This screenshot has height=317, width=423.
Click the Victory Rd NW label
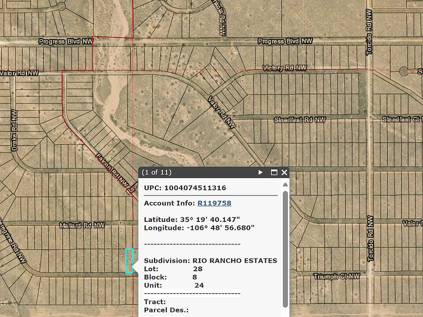point(284,68)
